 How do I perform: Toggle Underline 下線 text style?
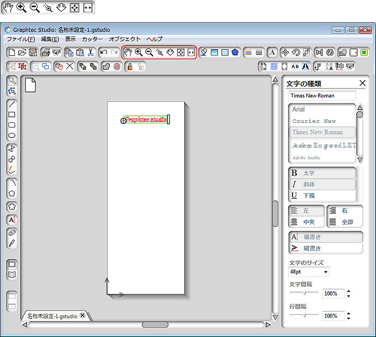click(x=322, y=196)
